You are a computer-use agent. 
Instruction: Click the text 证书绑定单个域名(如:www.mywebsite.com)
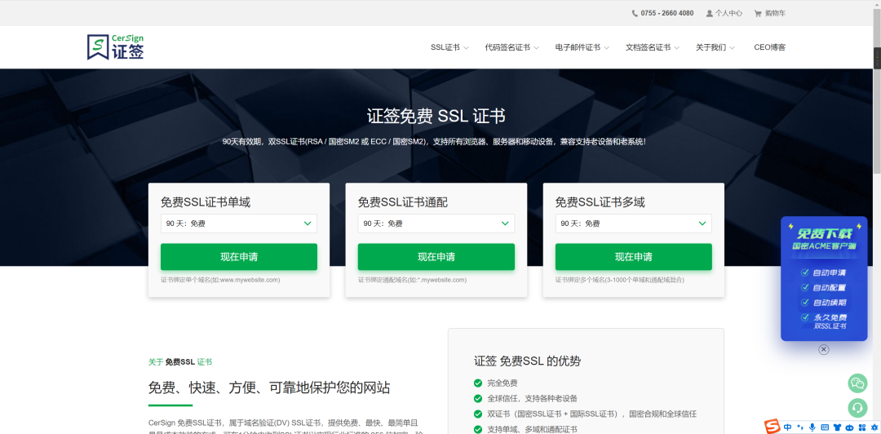(x=220, y=279)
